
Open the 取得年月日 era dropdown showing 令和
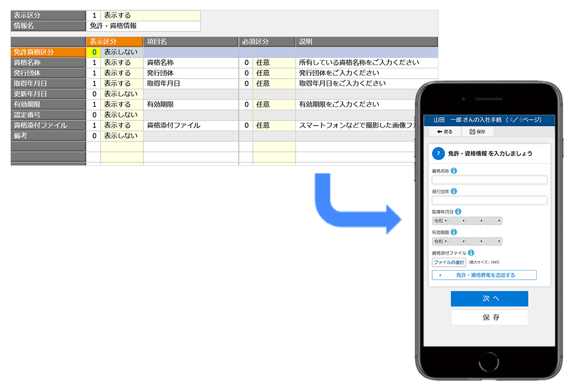pyautogui.click(x=440, y=221)
